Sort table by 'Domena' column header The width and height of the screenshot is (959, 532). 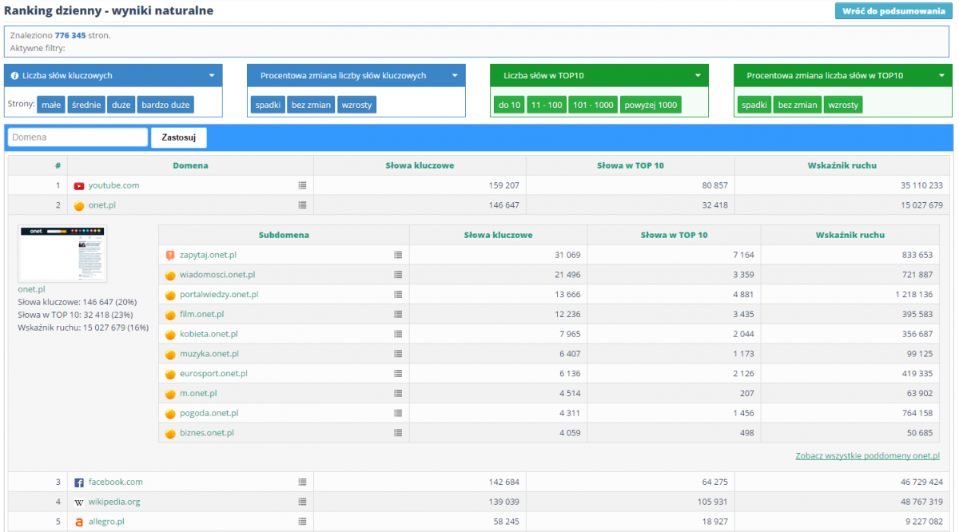190,165
